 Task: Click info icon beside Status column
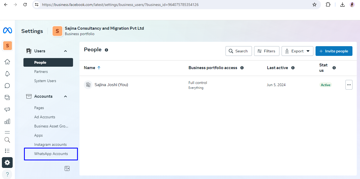334,68
